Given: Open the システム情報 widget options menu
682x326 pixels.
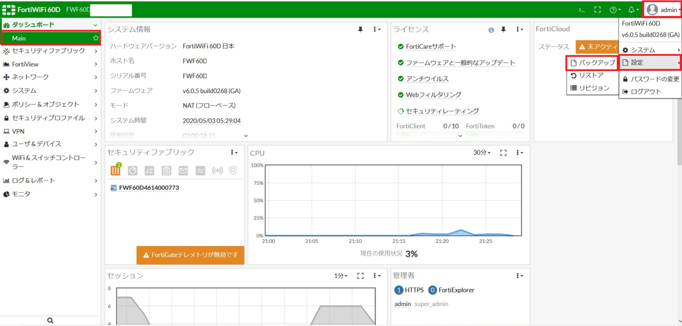Looking at the screenshot, I should point(377,29).
